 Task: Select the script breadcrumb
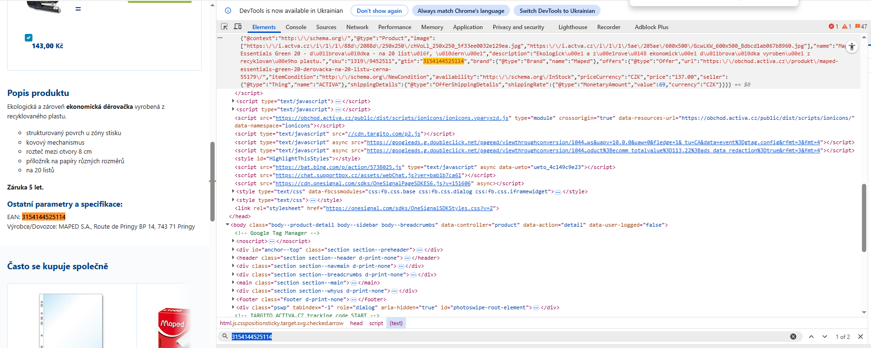[x=376, y=323]
